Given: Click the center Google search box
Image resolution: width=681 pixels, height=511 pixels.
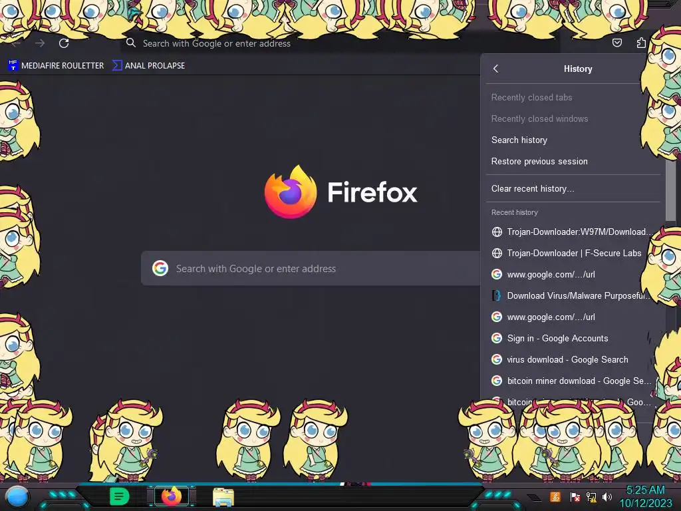Looking at the screenshot, I should click(311, 269).
